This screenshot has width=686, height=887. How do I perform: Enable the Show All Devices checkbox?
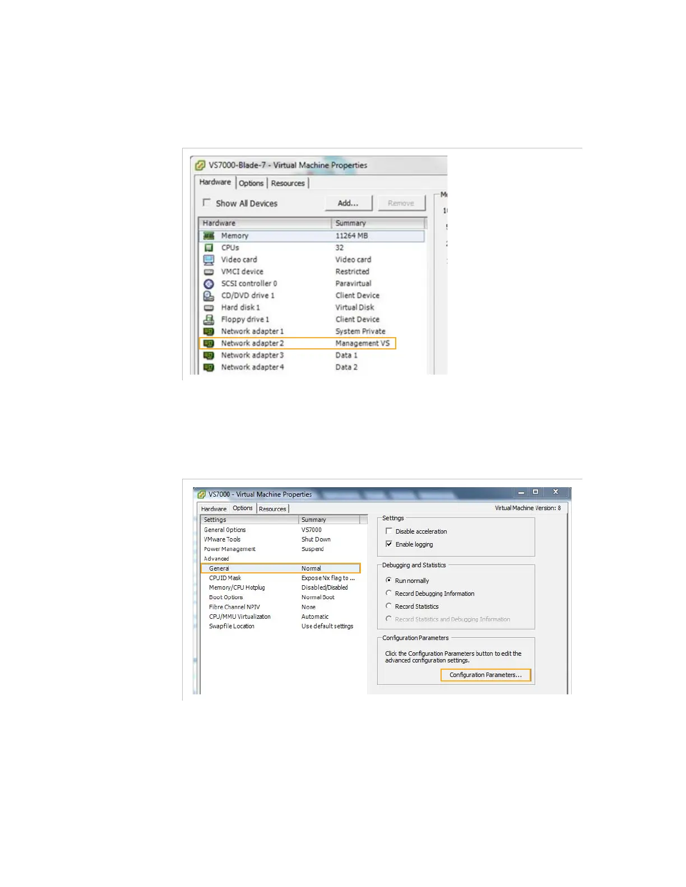(x=207, y=203)
